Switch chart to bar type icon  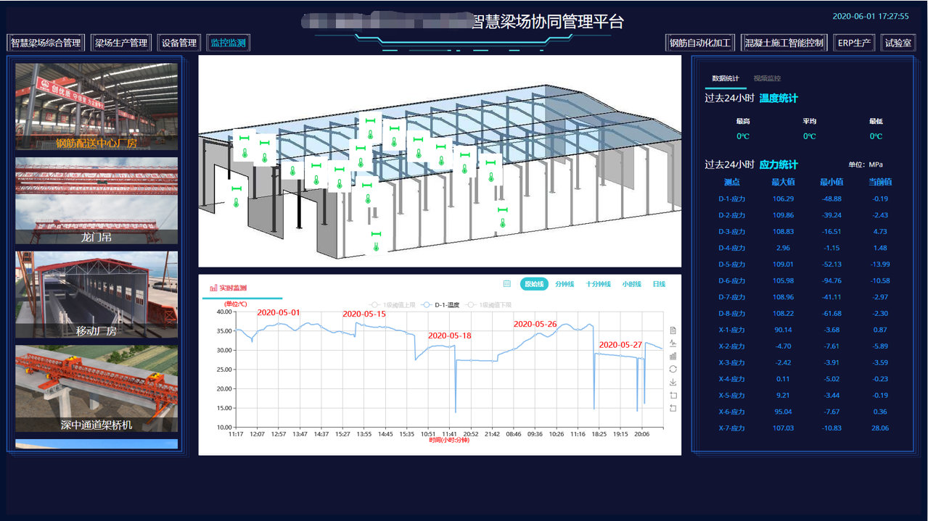[673, 357]
